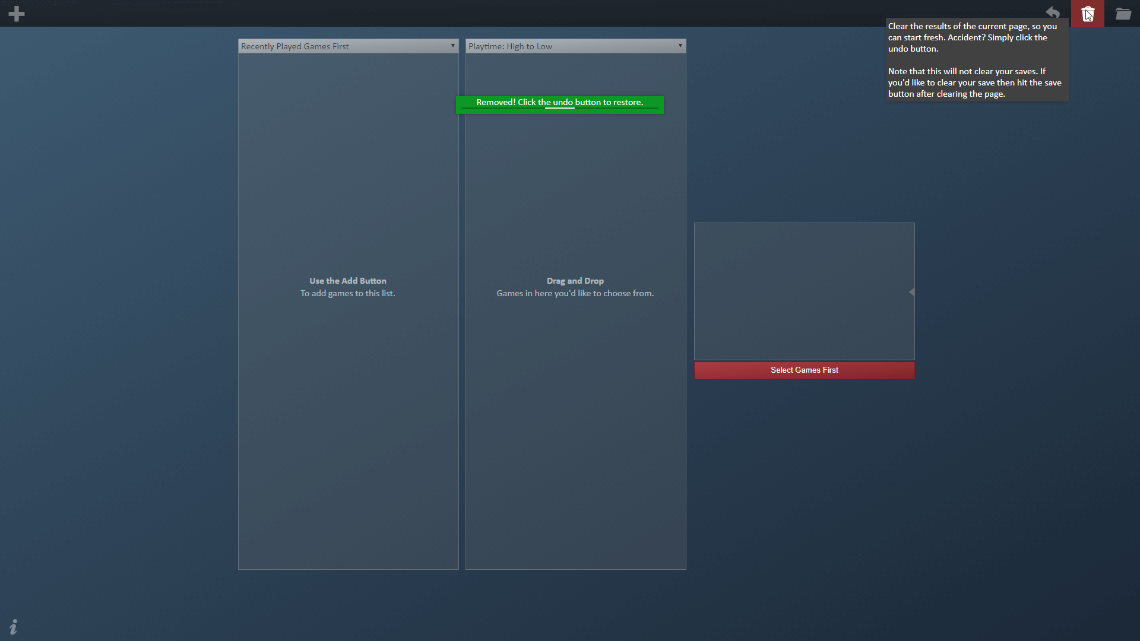
Task: Click the "Use the Add Button" heading text
Action: click(348, 280)
